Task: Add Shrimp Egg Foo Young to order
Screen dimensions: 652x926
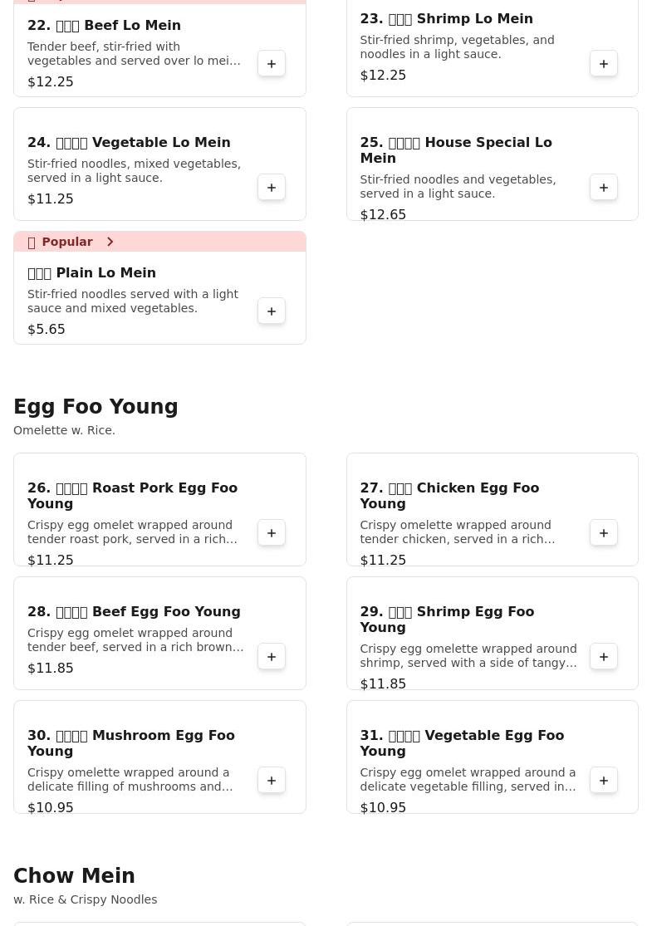Action: click(604, 657)
